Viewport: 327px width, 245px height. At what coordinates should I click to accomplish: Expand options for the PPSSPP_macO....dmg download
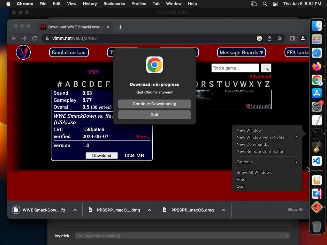[x=149, y=210]
